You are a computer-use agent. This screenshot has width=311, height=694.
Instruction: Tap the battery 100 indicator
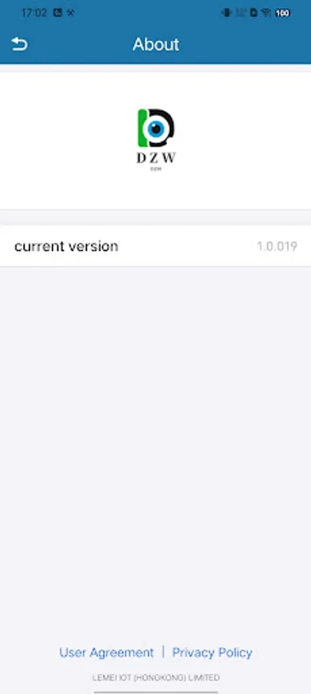click(283, 13)
